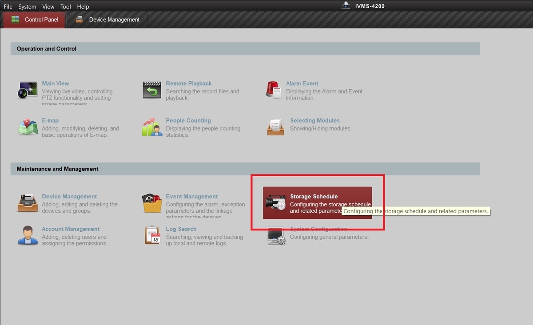This screenshot has height=325, width=533.
Task: Click 'Showing/Hiding modules.' description text
Action: click(x=321, y=128)
